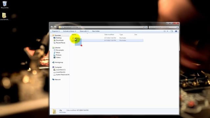The width and height of the screenshot is (210, 118).
Task: Open the More view options arrow
Action: click(167, 31)
